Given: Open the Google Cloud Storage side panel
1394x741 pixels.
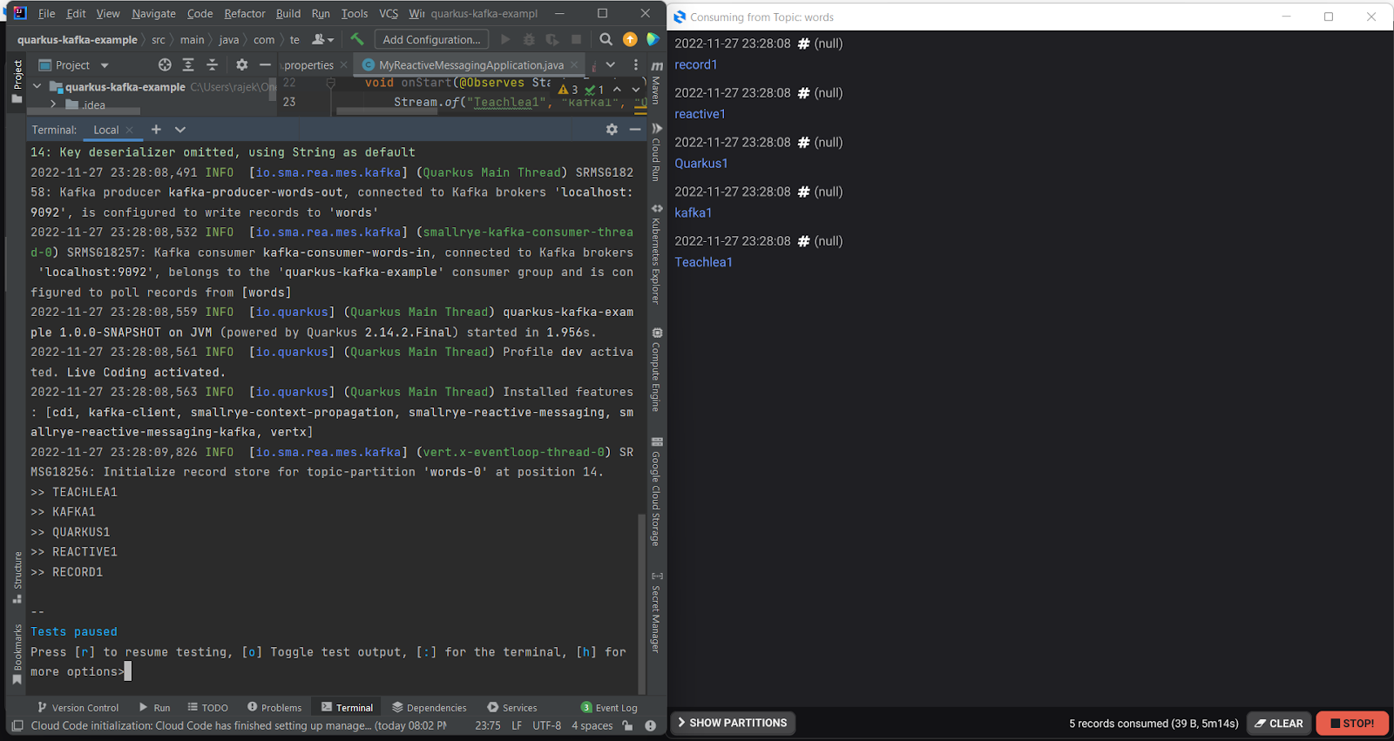Looking at the screenshot, I should 656,491.
